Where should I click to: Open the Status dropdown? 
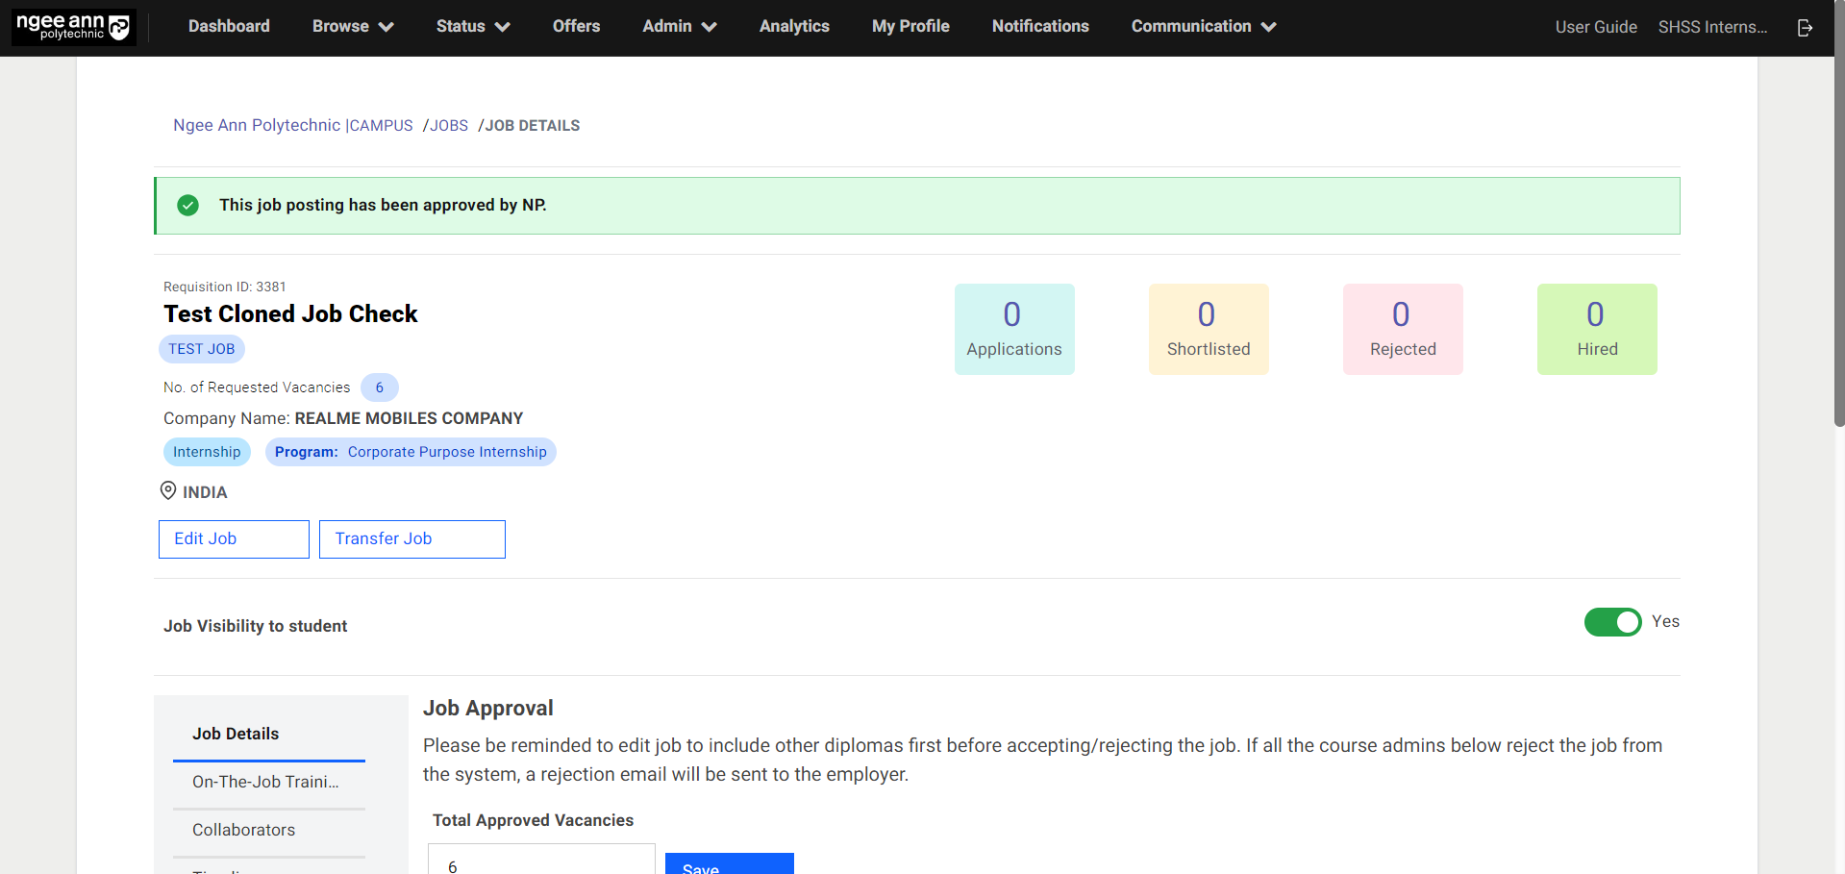(x=471, y=26)
